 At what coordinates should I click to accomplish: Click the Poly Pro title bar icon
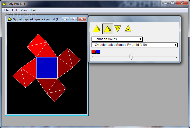click(4, 4)
